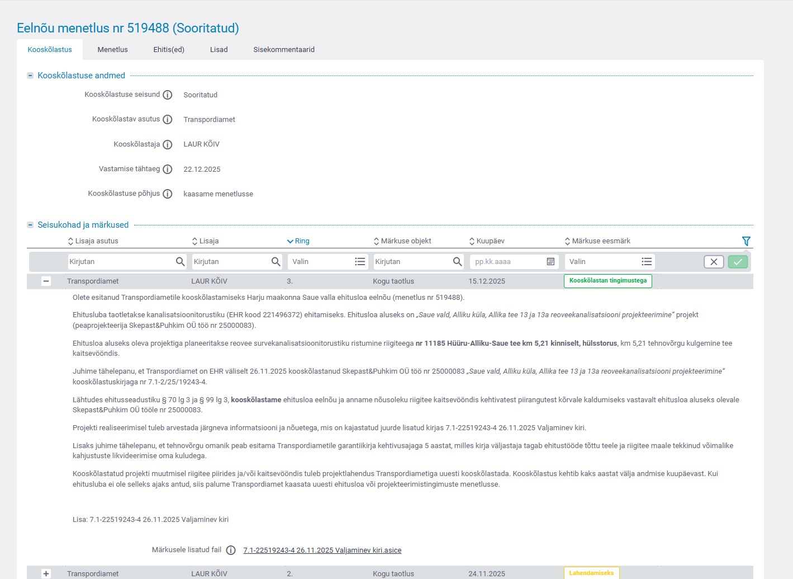Click info icon beside Kooskõlastav asutus
This screenshot has width=793, height=579.
click(x=167, y=120)
